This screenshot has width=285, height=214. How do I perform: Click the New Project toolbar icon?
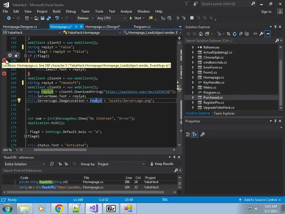27,18
